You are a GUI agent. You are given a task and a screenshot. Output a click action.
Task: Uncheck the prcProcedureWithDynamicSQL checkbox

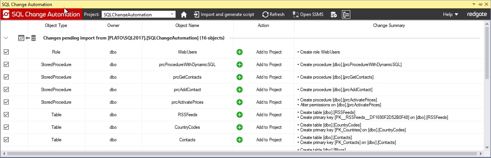tap(6, 65)
